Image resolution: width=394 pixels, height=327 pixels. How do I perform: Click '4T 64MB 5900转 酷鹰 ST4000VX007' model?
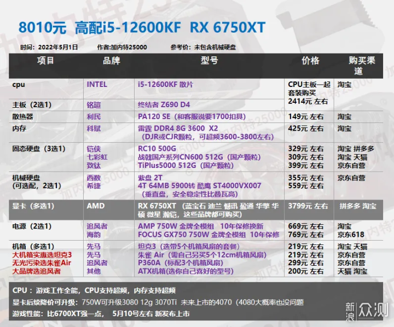pos(200,186)
